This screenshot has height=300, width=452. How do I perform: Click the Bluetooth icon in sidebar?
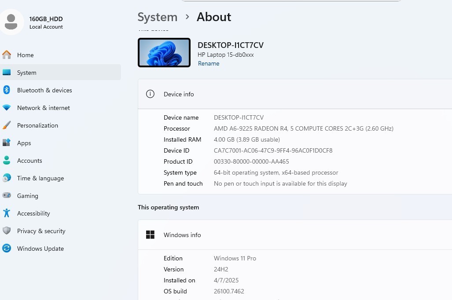(x=7, y=90)
